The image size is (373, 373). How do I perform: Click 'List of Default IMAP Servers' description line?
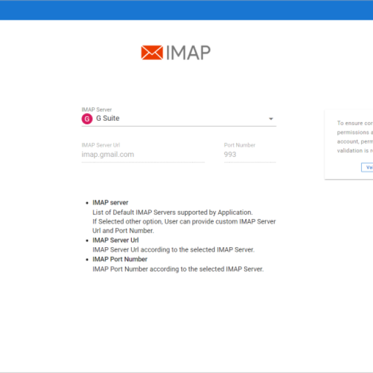click(x=172, y=212)
